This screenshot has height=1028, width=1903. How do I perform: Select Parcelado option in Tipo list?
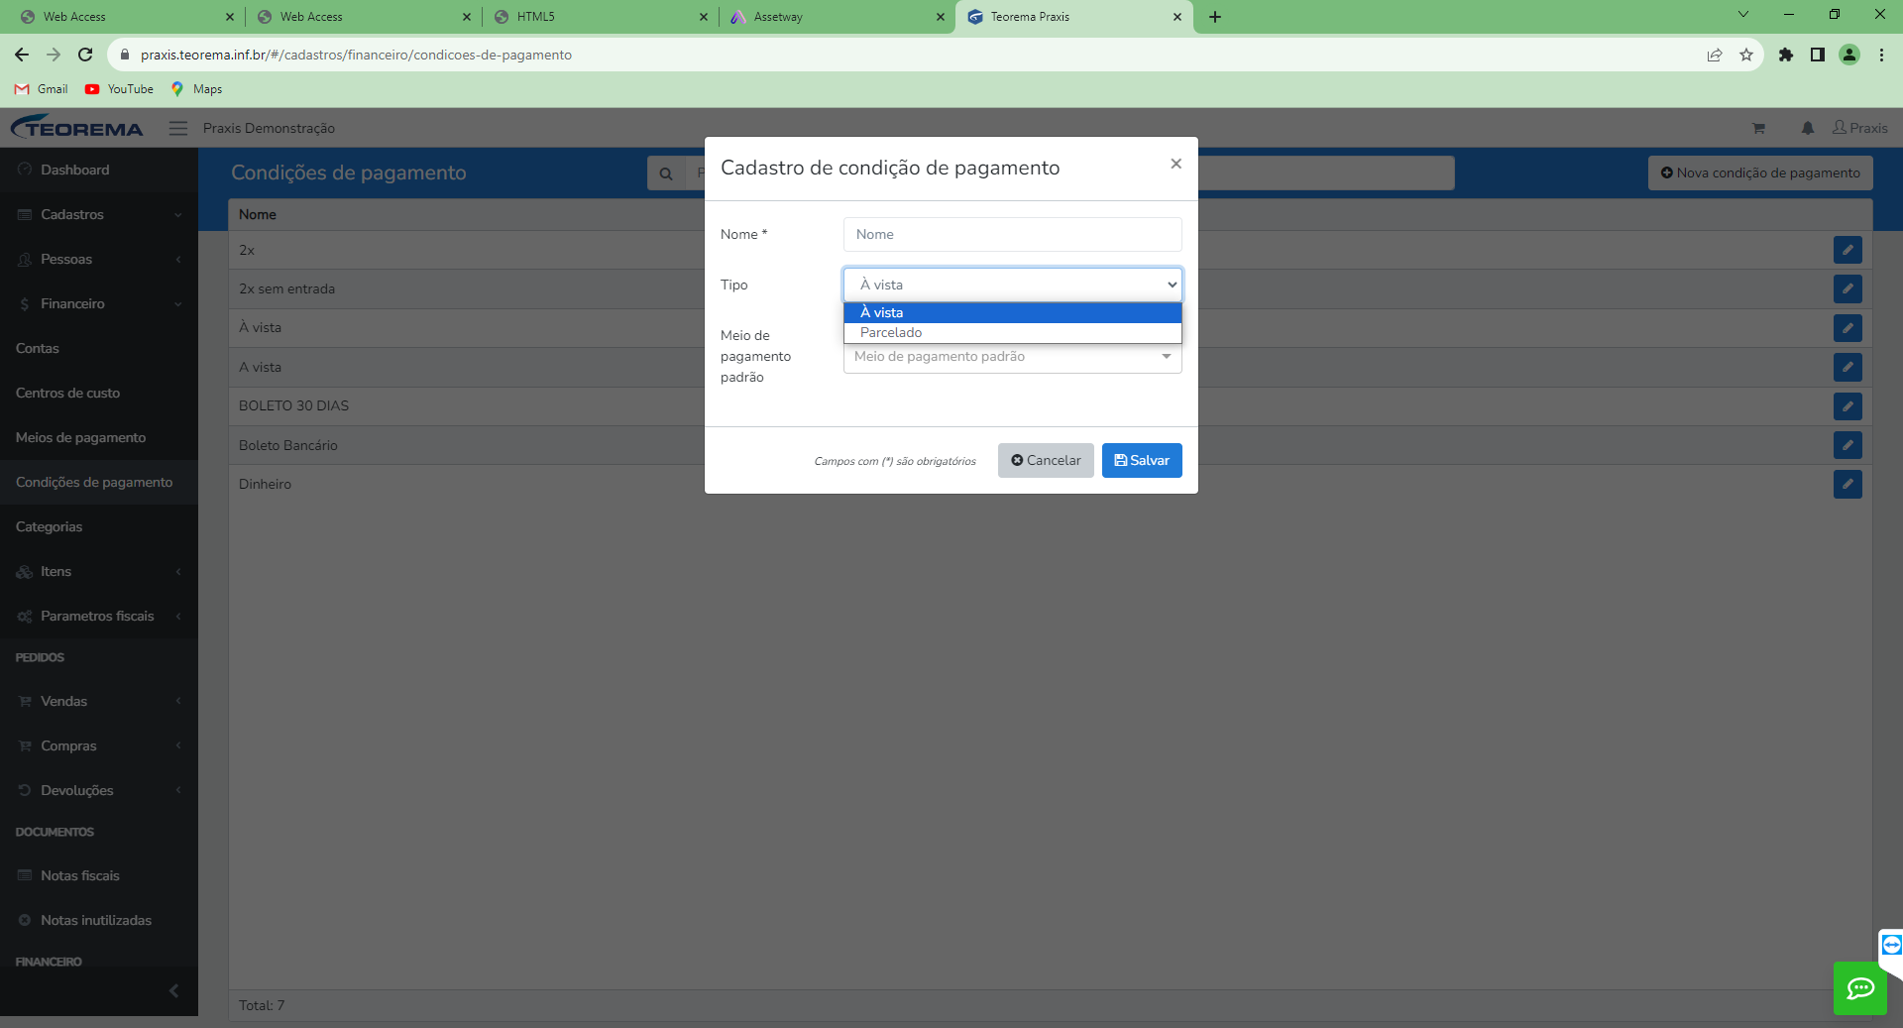point(1012,332)
